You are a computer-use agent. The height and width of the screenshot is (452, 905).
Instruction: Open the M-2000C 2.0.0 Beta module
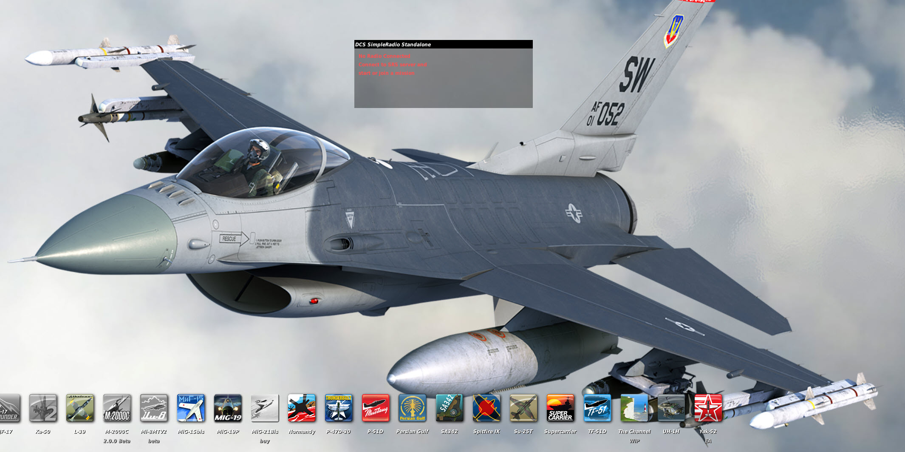coord(117,408)
